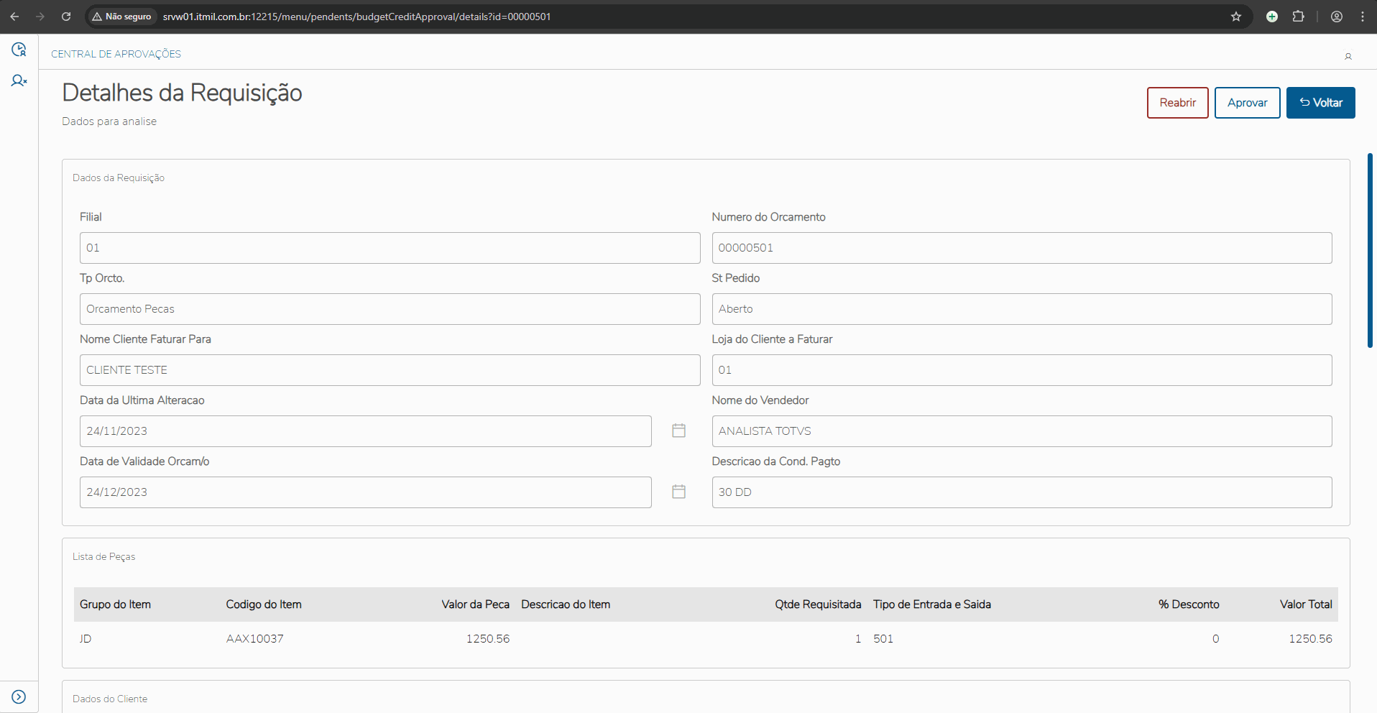
Task: Click the green plus extension icon
Action: click(x=1272, y=17)
